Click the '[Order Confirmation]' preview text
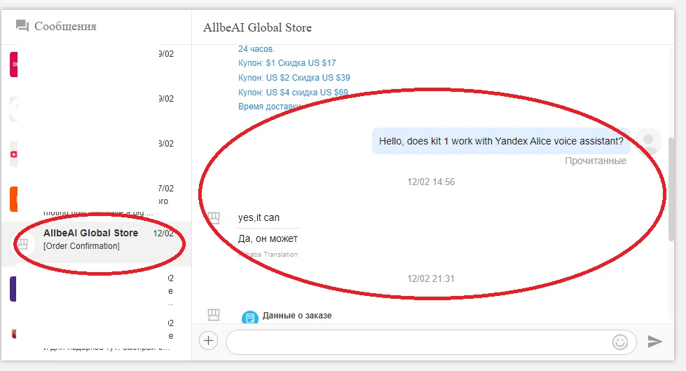 coord(81,246)
